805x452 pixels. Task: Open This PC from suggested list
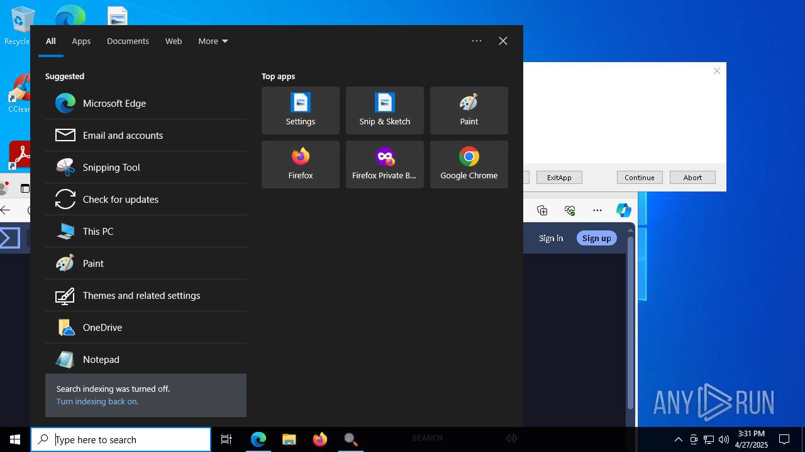[146, 231]
